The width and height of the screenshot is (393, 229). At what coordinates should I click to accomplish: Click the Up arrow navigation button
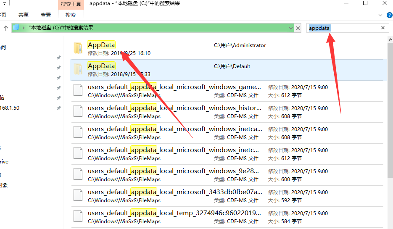(x=6, y=28)
